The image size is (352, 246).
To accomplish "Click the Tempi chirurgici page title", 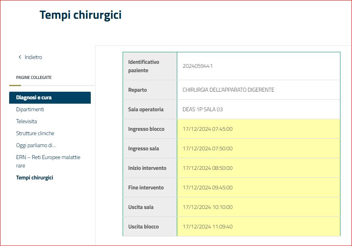I will (x=80, y=15).
